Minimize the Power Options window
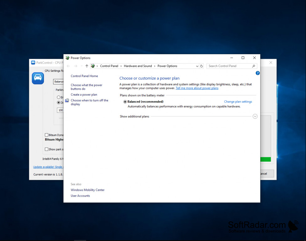Image resolution: width=306 pixels, height=241 pixels. tap(232, 58)
